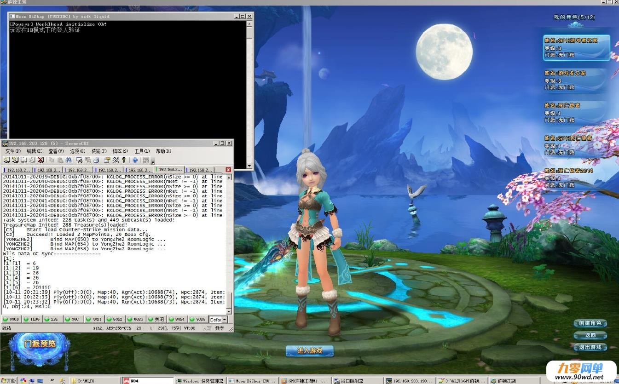Select the level 1 character named 死亡使者
The height and width of the screenshot is (384, 619).
pos(577,113)
